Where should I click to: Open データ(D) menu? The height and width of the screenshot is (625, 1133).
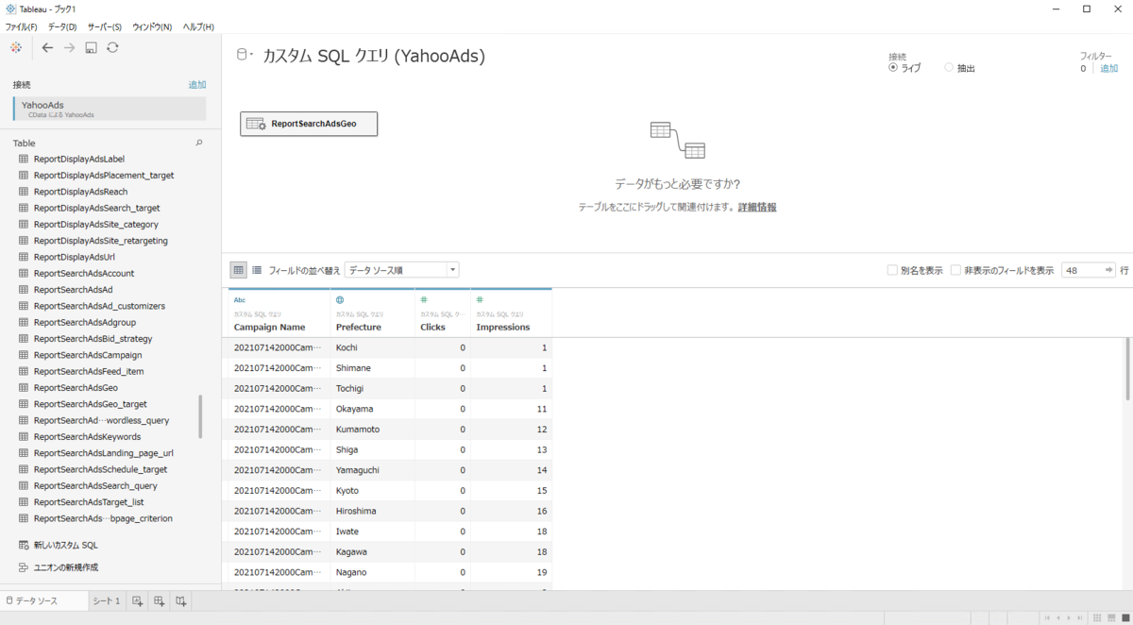point(62,26)
